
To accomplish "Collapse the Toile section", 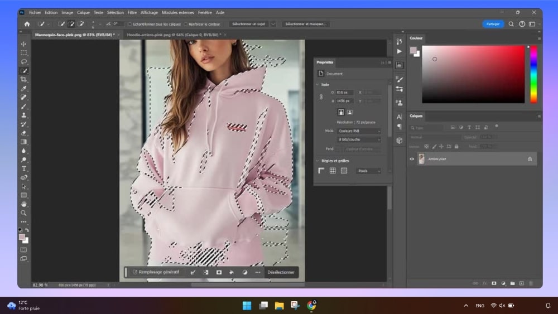I will 318,85.
